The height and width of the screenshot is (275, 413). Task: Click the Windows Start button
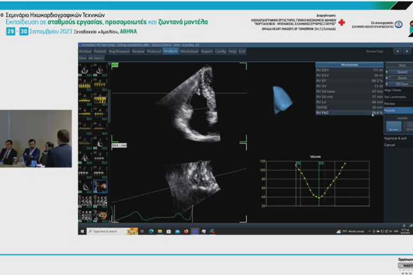(x=82, y=231)
